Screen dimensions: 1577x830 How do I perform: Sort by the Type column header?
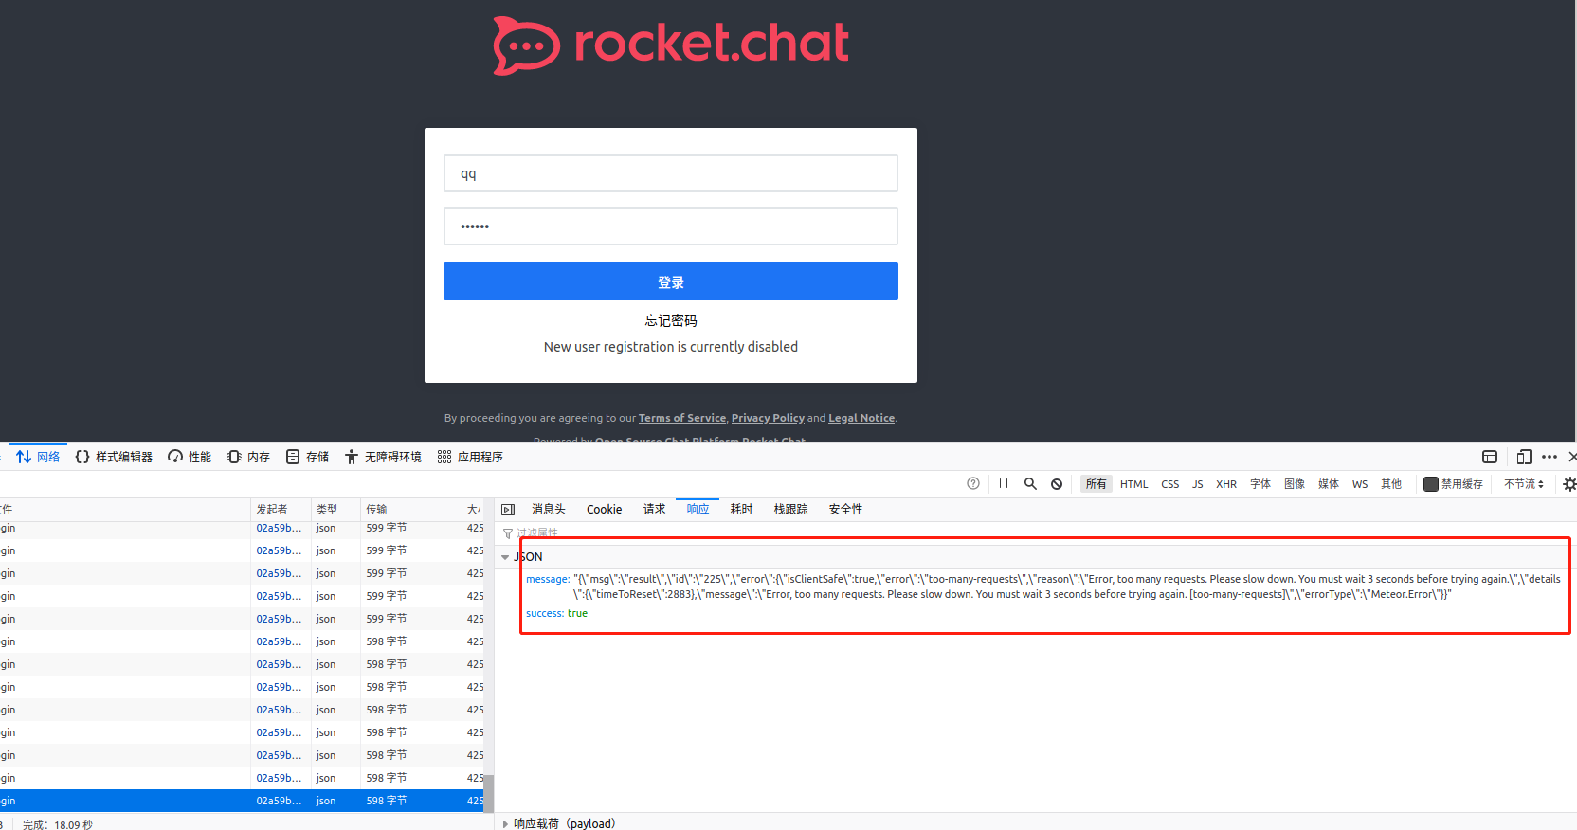point(335,510)
